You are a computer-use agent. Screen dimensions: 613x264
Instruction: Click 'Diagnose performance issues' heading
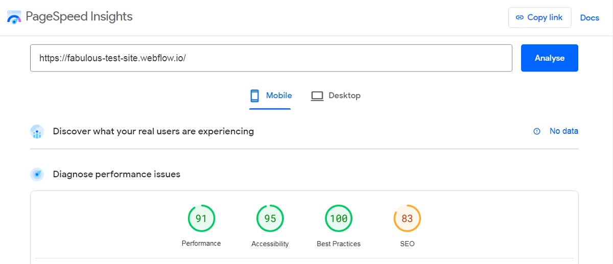pos(116,175)
